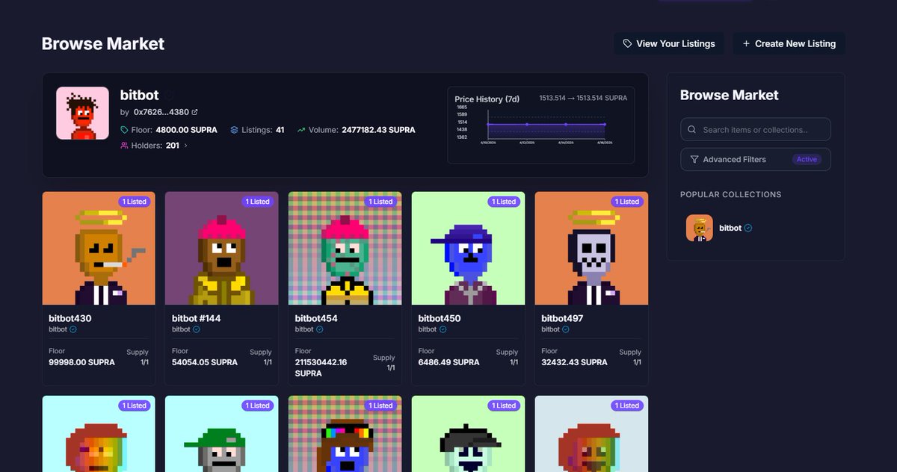Open the bitbot430 NFT image

99,249
